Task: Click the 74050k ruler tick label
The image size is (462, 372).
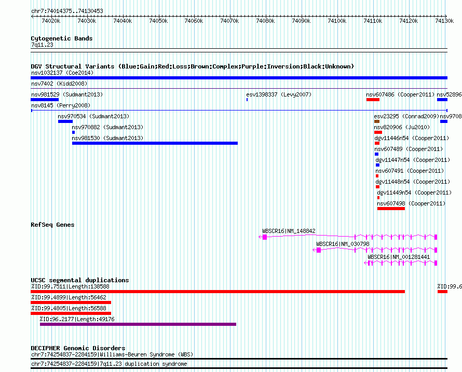Action: click(x=158, y=21)
